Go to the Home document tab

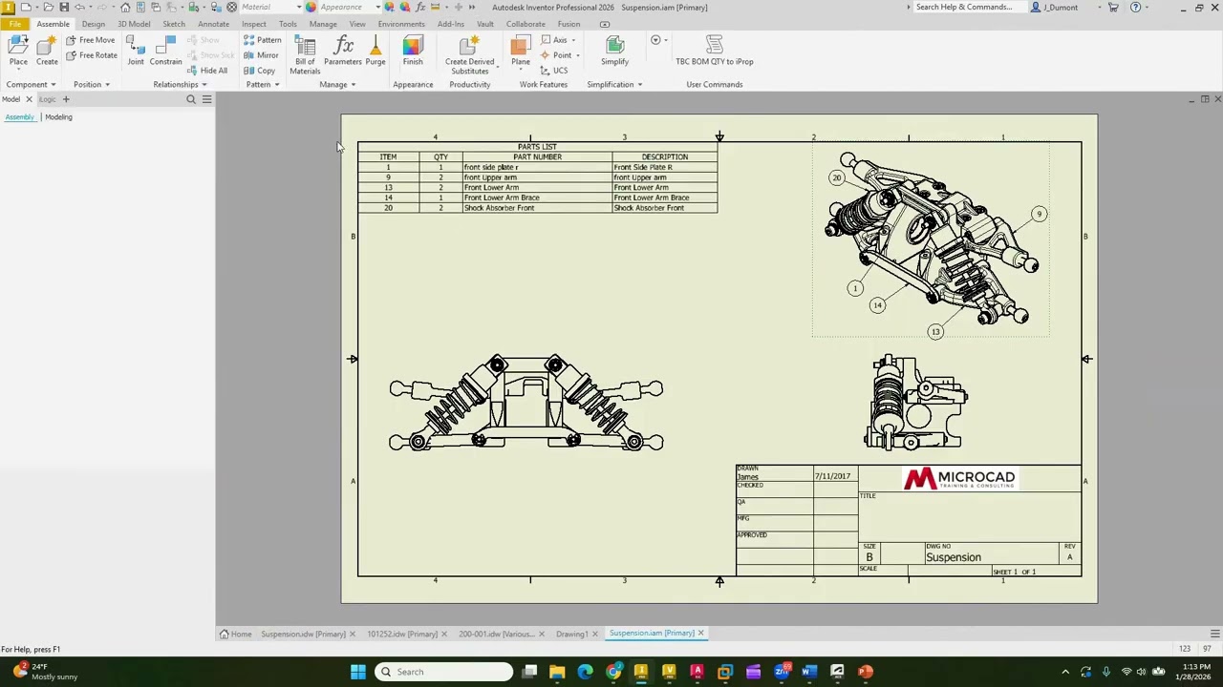coord(235,634)
